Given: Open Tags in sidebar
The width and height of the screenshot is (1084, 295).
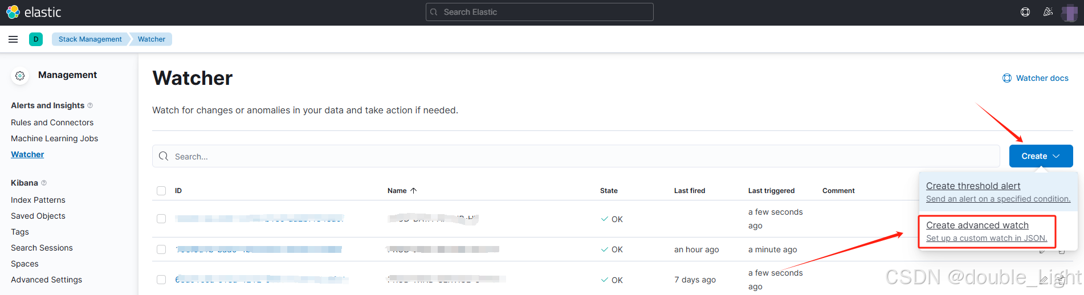Looking at the screenshot, I should 20,232.
